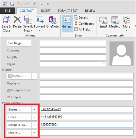Click the save icon in quick access toolbar
This screenshot has width=136, height=138.
point(12,4)
